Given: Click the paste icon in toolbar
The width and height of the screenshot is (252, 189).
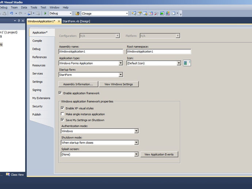Looking at the screenshot, I should coord(4,13).
